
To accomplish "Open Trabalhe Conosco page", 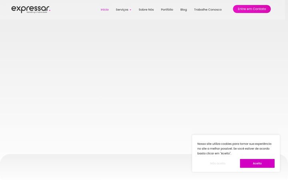I will pos(208,10).
